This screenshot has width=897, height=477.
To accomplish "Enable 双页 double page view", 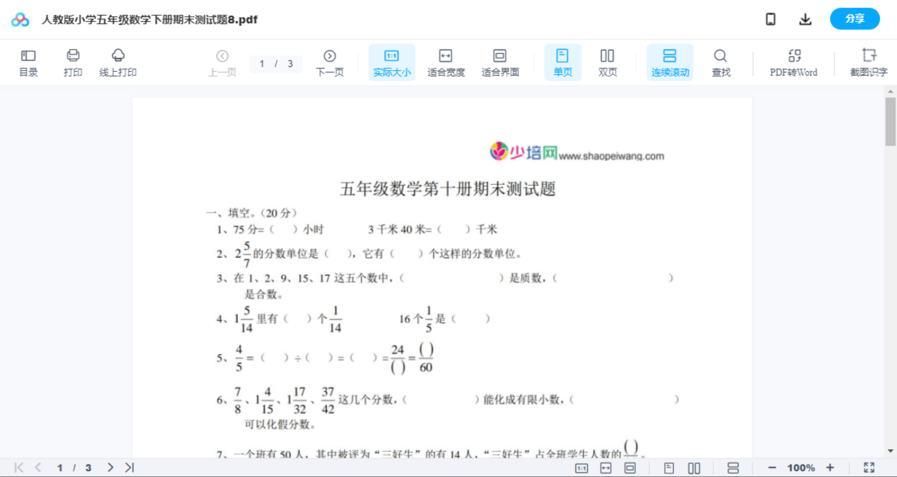I will click(x=607, y=62).
